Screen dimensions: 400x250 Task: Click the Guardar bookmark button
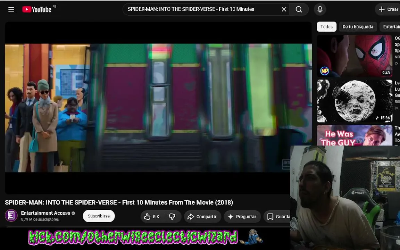(x=277, y=217)
